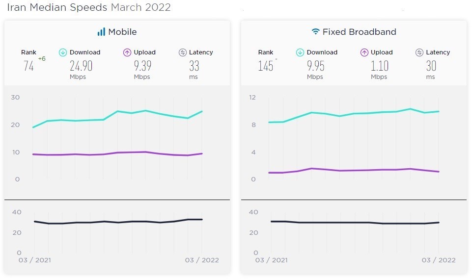Click the Mobile chart 03 / 2022 label
The width and height of the screenshot is (472, 279).
point(202,260)
